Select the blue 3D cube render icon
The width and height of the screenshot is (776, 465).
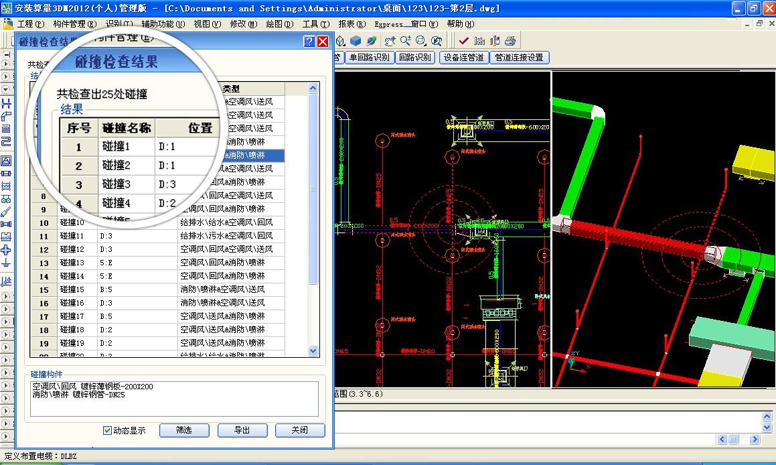pyautogui.click(x=354, y=40)
